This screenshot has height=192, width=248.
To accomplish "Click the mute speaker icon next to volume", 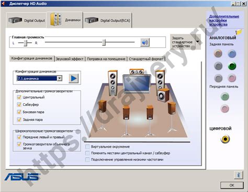I will 145,42.
